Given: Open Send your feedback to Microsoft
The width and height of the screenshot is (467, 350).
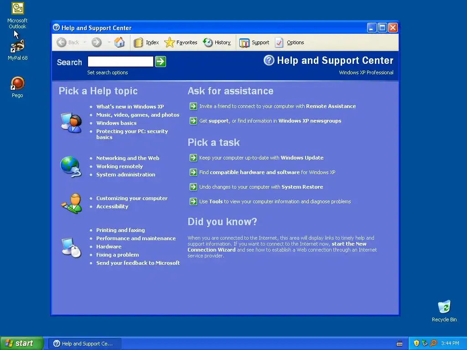Looking at the screenshot, I should point(138,263).
